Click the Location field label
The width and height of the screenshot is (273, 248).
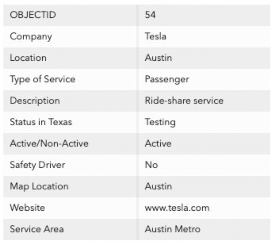coord(28,58)
